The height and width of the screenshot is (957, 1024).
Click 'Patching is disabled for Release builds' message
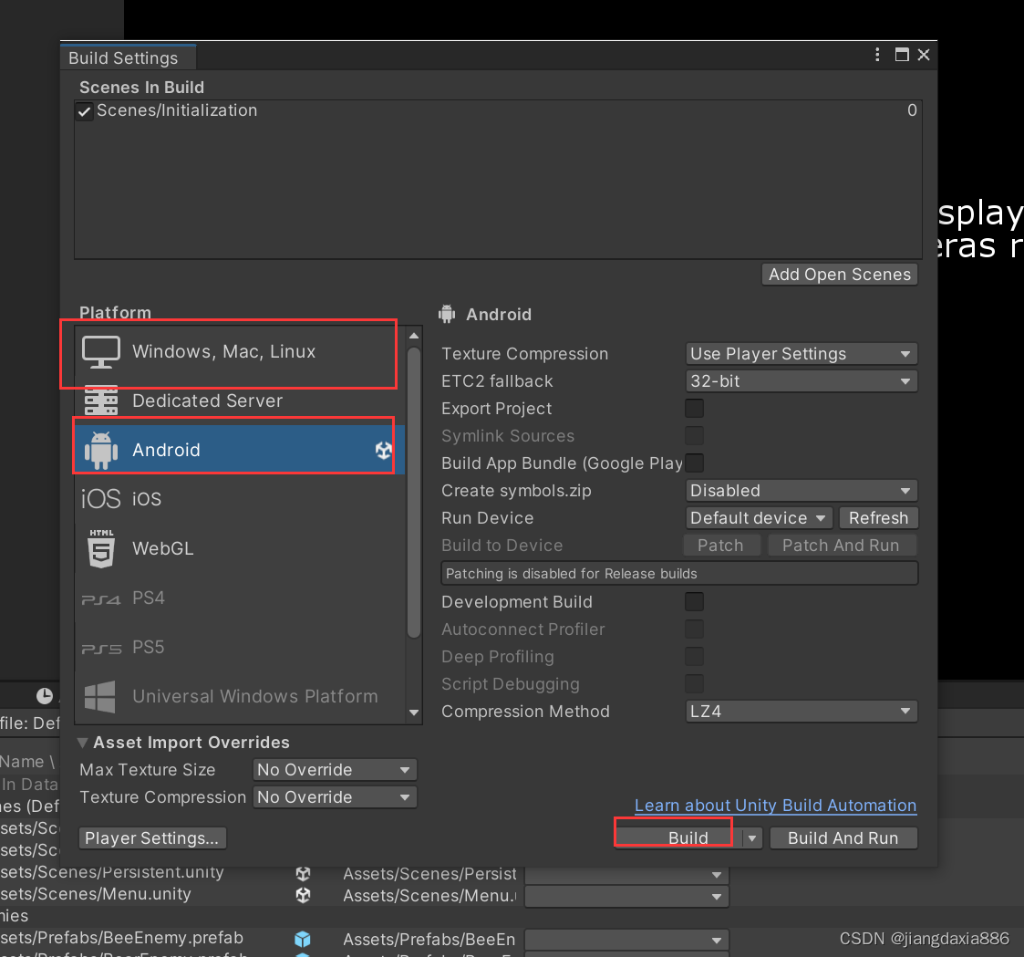pyautogui.click(x=679, y=574)
